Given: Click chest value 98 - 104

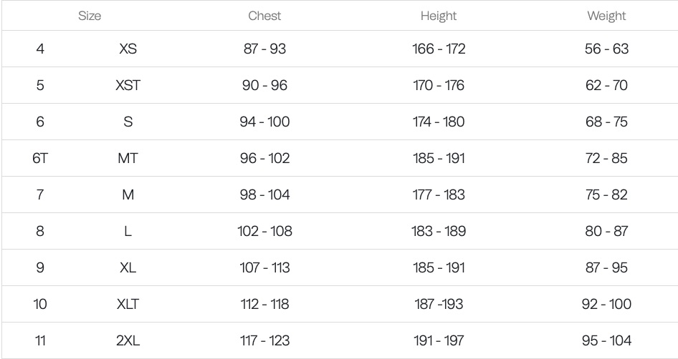Looking at the screenshot, I should (264, 195).
